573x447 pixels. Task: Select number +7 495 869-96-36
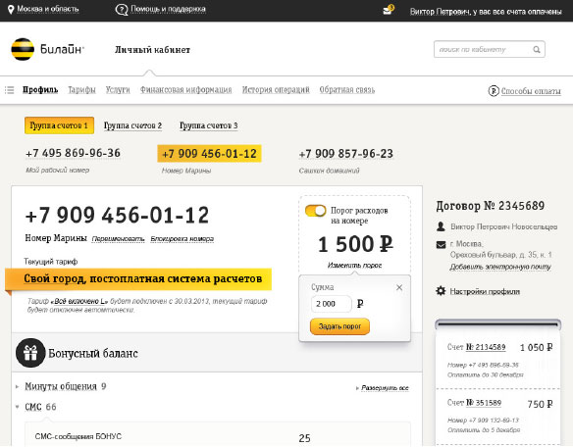click(x=73, y=153)
